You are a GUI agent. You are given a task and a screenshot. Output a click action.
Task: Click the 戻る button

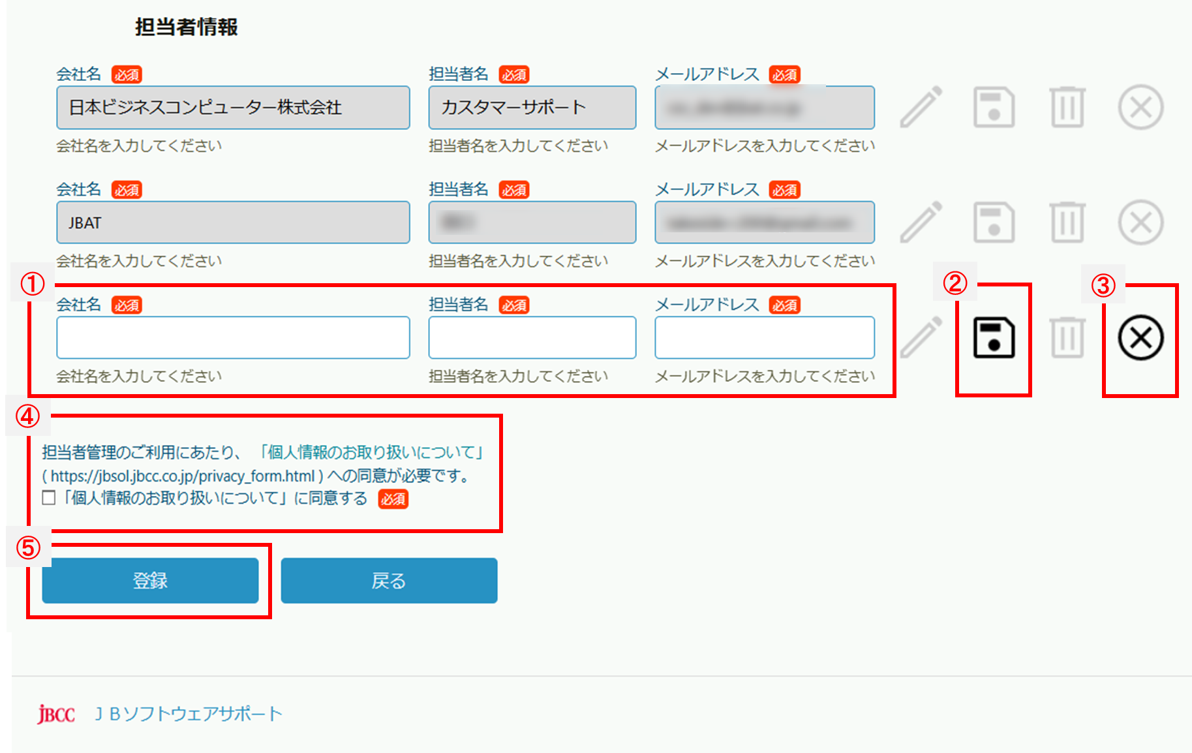point(389,580)
